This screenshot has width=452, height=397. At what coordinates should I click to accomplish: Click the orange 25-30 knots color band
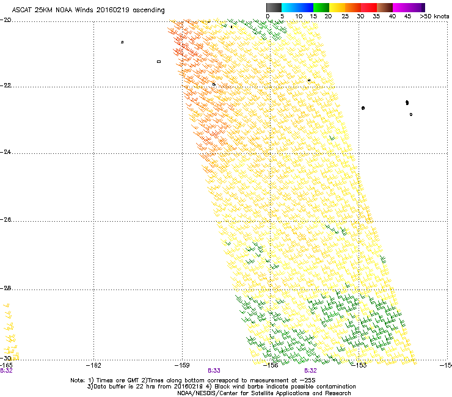click(353, 7)
